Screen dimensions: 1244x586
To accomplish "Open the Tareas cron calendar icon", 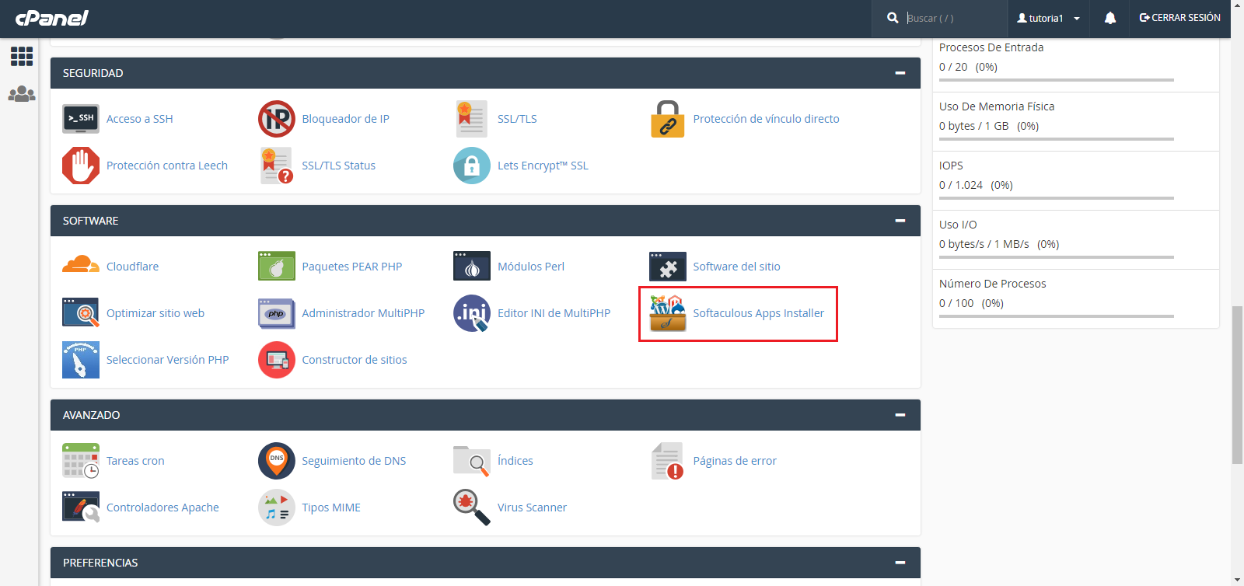I will coord(81,461).
